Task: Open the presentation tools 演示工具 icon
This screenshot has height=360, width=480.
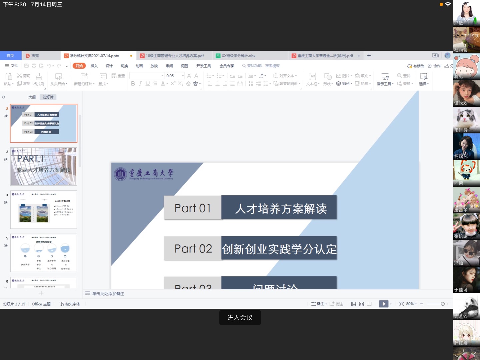Action: click(x=385, y=79)
